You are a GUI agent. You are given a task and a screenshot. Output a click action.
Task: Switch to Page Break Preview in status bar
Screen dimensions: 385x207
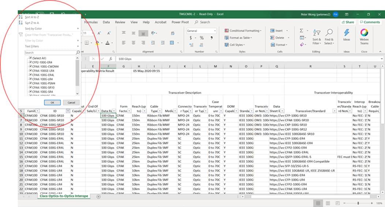pyautogui.click(x=338, y=203)
